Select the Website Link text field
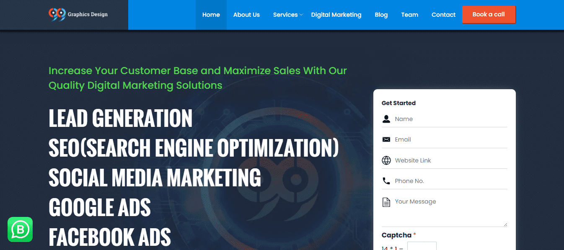 [450, 160]
